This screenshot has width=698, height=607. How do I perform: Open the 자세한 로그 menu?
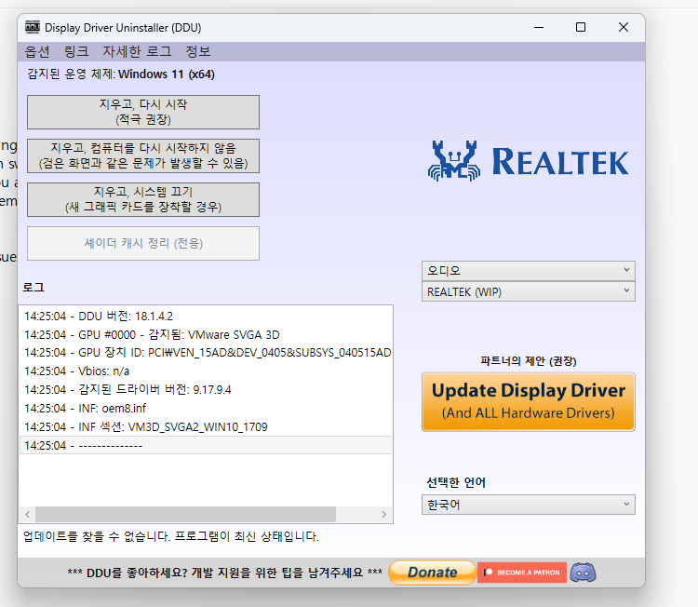point(137,51)
